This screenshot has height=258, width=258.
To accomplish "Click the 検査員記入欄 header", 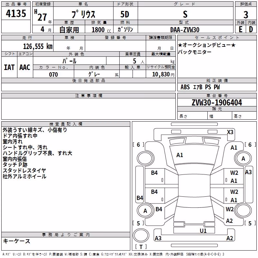I will 66,124.
